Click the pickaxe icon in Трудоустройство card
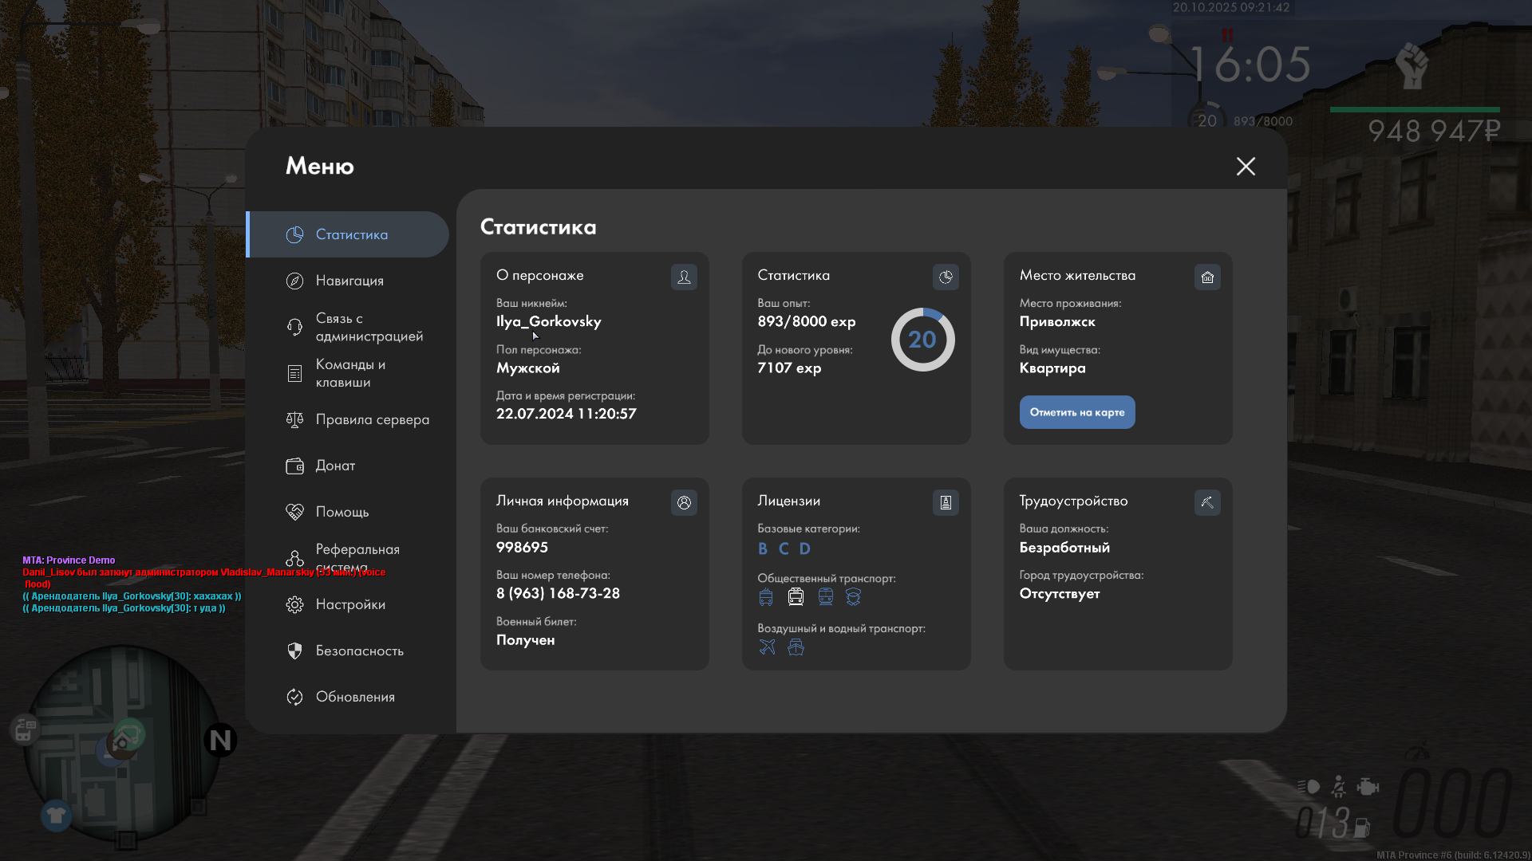 coord(1207,502)
